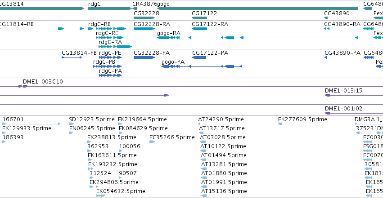
Task: Open BAC clone DME1-003C10
Action: (43, 82)
